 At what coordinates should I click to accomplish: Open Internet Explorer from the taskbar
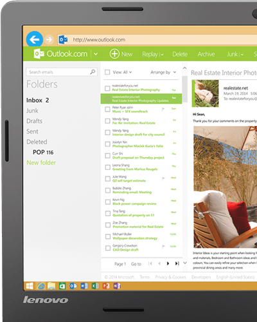(40, 286)
